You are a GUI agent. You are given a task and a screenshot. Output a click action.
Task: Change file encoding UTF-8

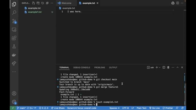coord(125,108)
